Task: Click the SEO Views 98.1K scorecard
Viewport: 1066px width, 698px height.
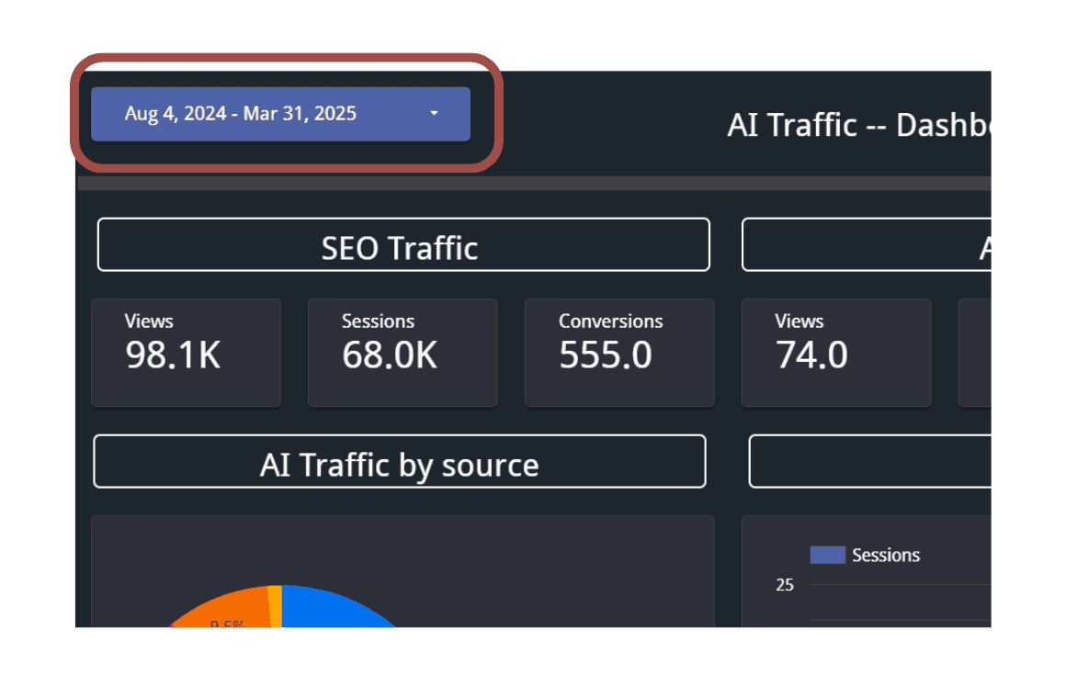Action: point(186,353)
